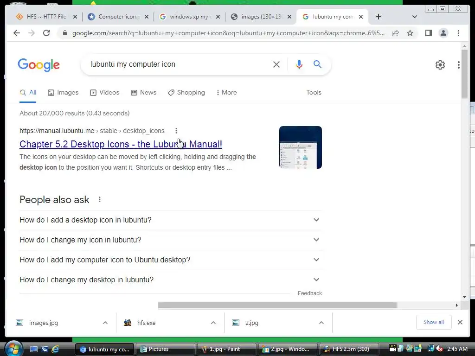This screenshot has height=356, width=475.
Task: Open Windows Start menu orb
Action: click(x=13, y=349)
